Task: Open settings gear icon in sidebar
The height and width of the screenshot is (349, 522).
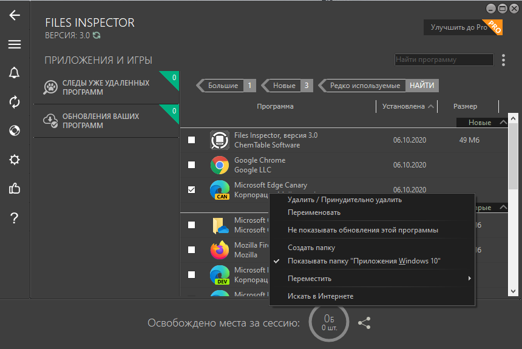Action: coord(15,160)
